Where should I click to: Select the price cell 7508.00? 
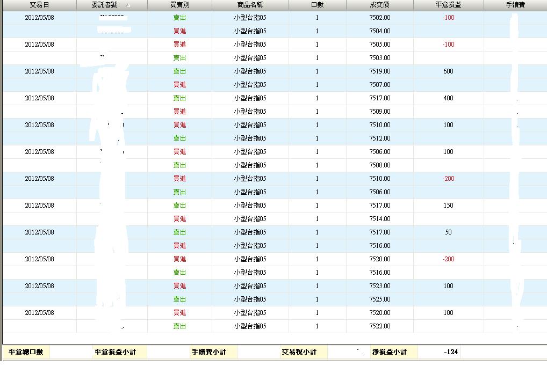[x=379, y=165]
